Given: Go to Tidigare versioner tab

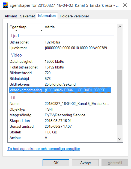Looking at the screenshot, I should [x=74, y=16].
